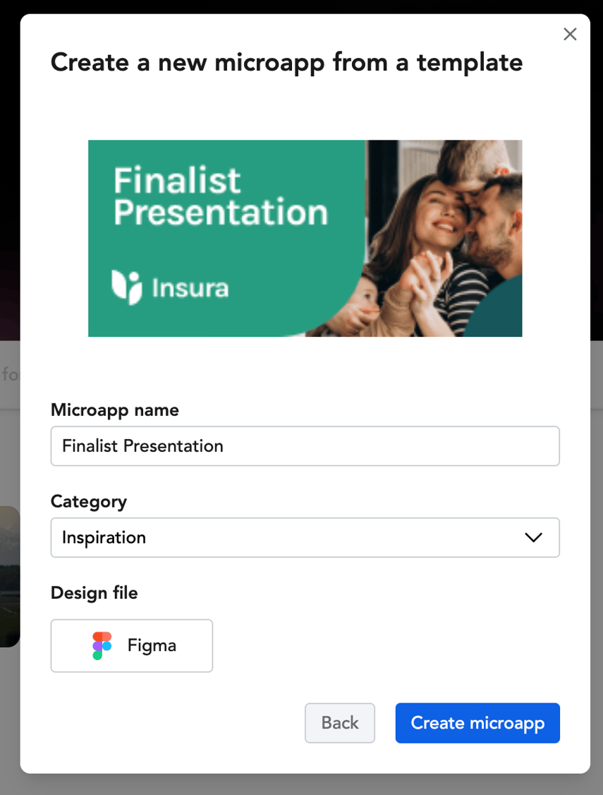Viewport: 603px width, 795px height.
Task: Click the dropdown arrow beside Inspiration
Action: pos(533,537)
